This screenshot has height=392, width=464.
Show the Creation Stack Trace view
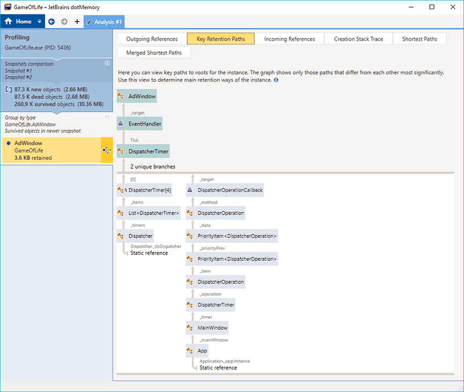coord(358,39)
